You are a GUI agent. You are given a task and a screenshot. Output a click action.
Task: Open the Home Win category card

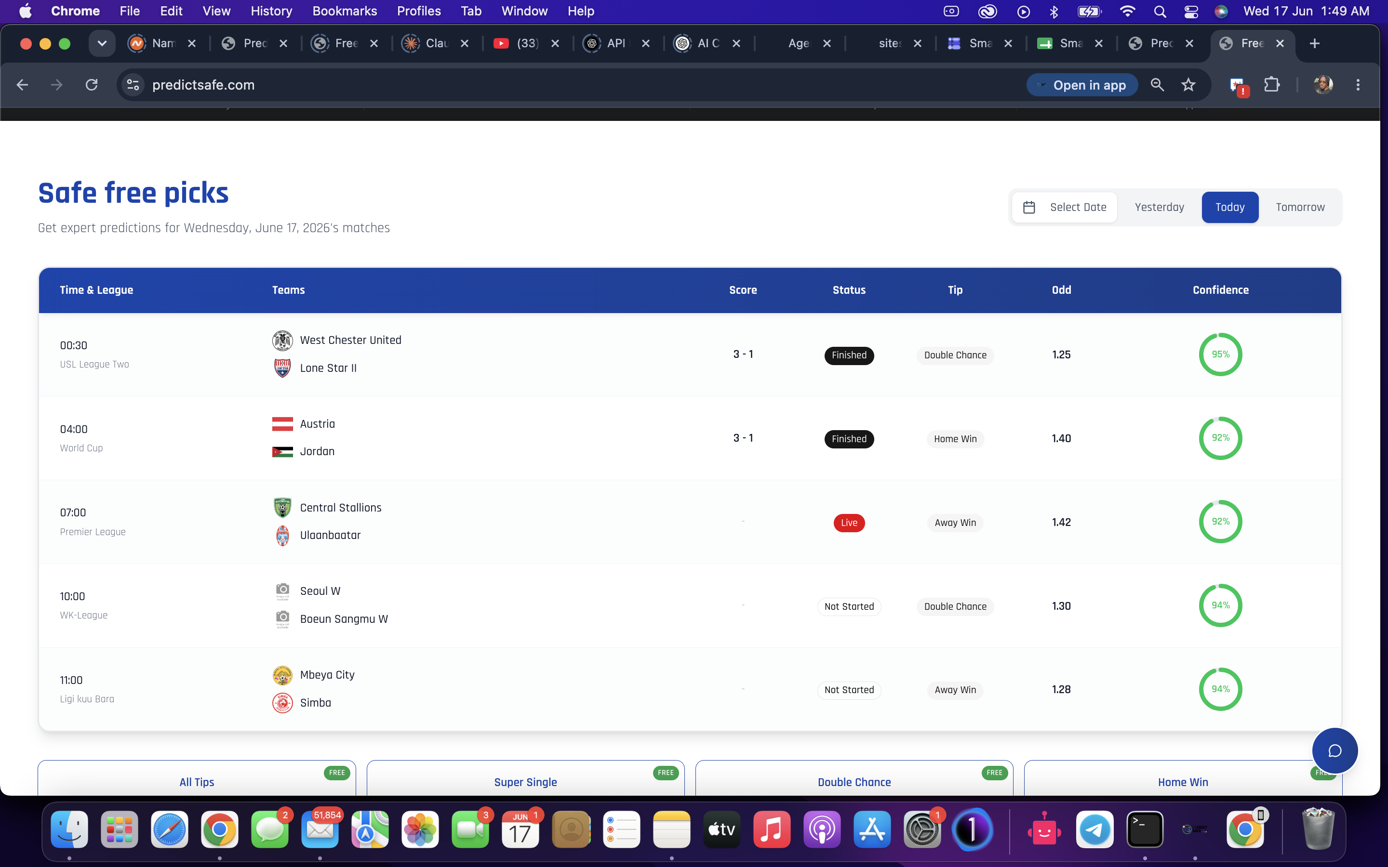tap(1183, 778)
